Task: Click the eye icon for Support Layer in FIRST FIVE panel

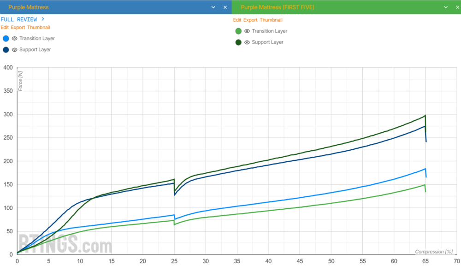Action: point(248,42)
